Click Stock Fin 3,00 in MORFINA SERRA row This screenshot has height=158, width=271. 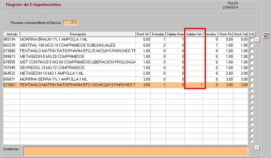pyautogui.click(x=229, y=79)
